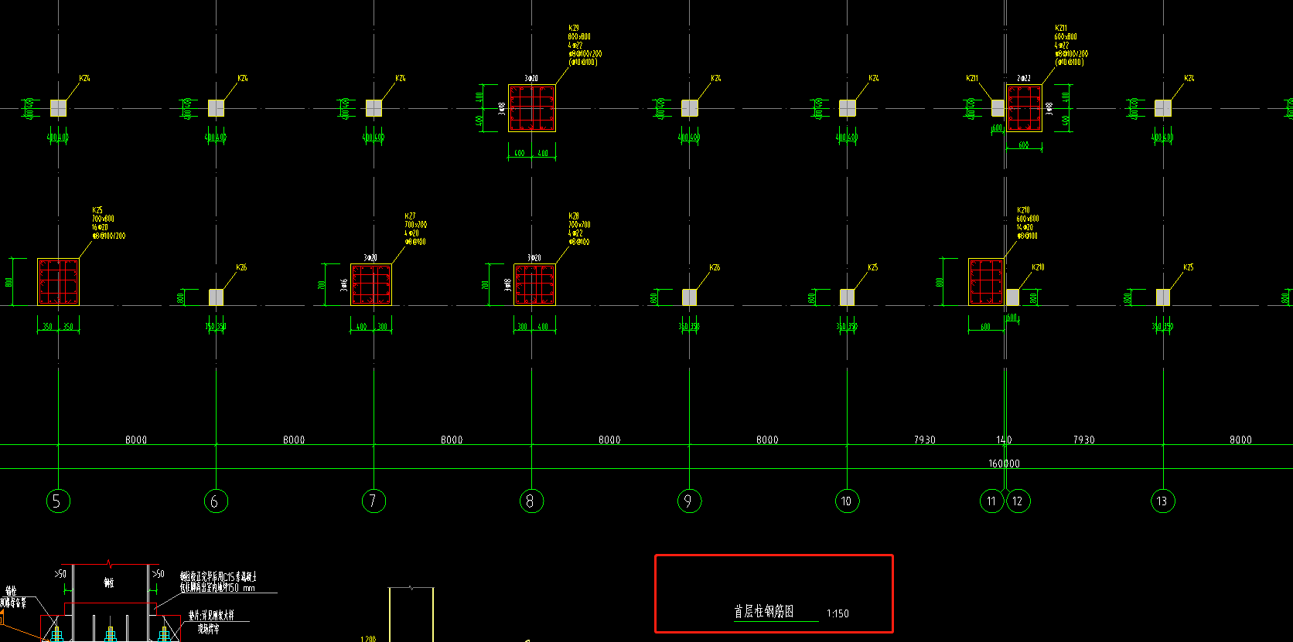Click the 3Φ20 rebar text above KZ7 section

click(x=370, y=257)
